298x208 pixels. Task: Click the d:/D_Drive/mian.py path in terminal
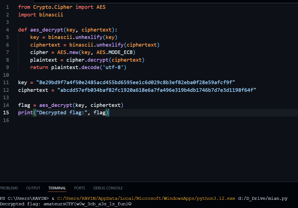point(262,198)
